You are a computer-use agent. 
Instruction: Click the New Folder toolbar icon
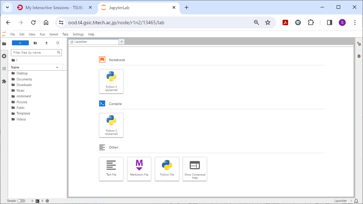coord(35,43)
